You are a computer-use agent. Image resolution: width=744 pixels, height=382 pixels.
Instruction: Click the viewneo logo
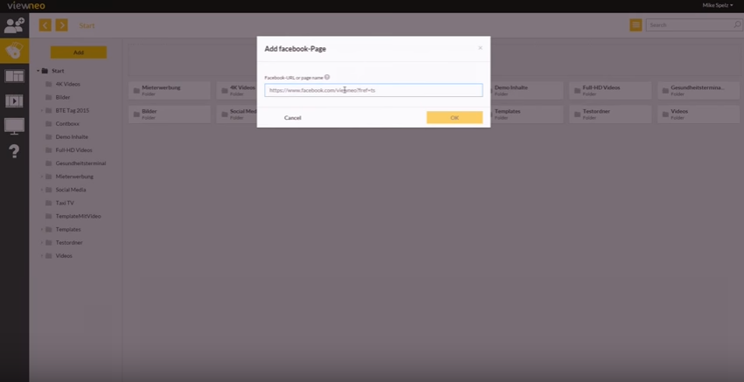(26, 6)
